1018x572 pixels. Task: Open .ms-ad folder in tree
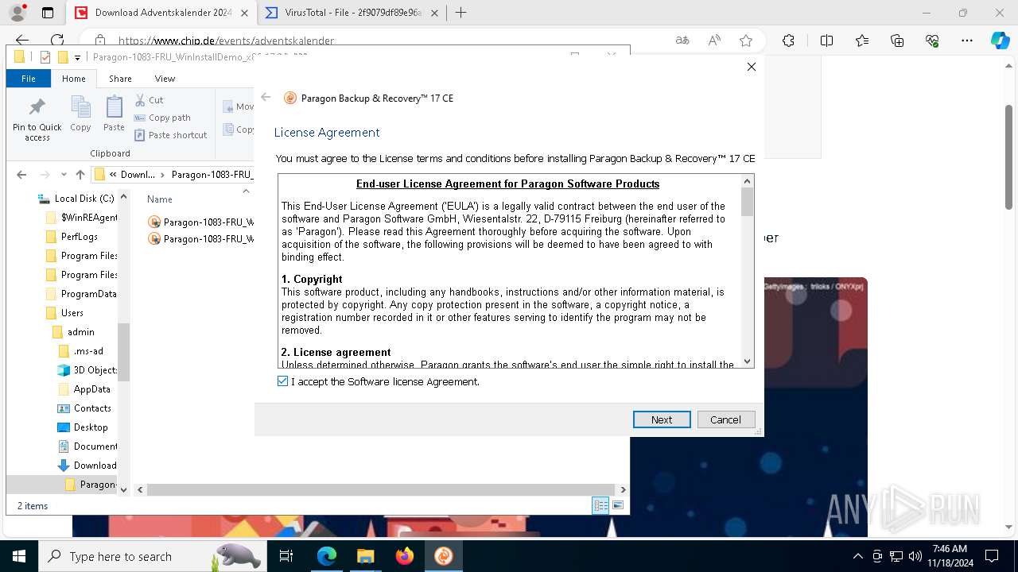pyautogui.click(x=81, y=351)
